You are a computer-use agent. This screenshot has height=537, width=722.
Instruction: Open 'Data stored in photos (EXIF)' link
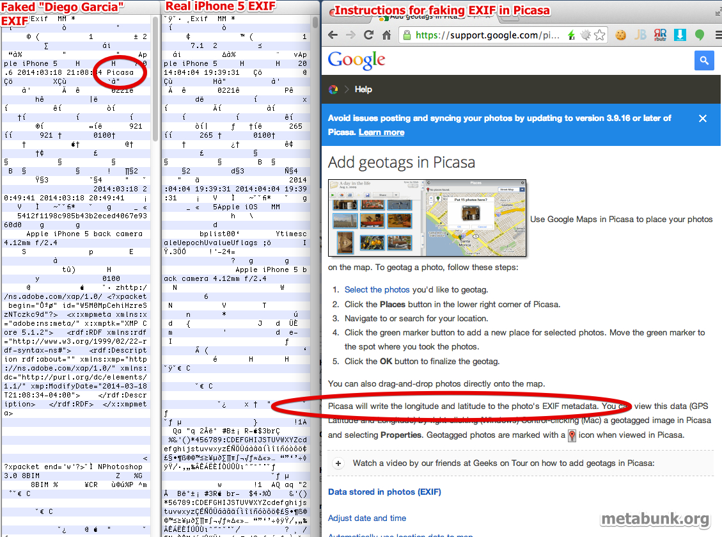(x=384, y=492)
